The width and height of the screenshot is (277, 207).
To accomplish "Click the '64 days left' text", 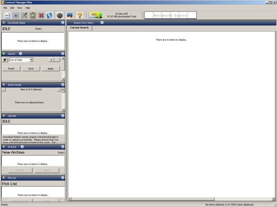I will pos(122,13).
